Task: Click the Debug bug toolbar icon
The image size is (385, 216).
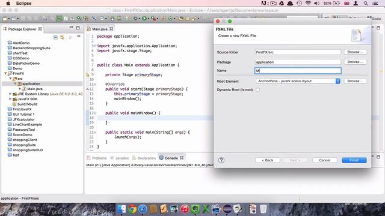Action: tap(136, 19)
